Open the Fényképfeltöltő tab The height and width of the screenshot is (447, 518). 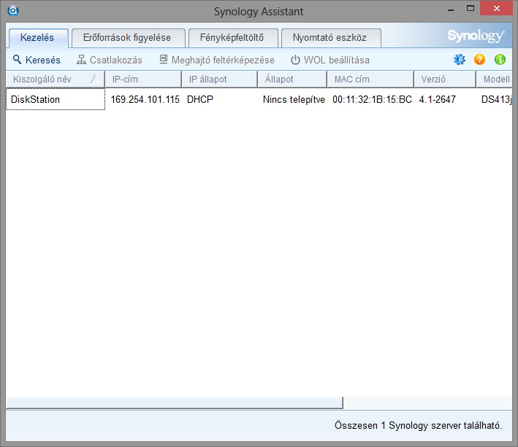(x=233, y=38)
